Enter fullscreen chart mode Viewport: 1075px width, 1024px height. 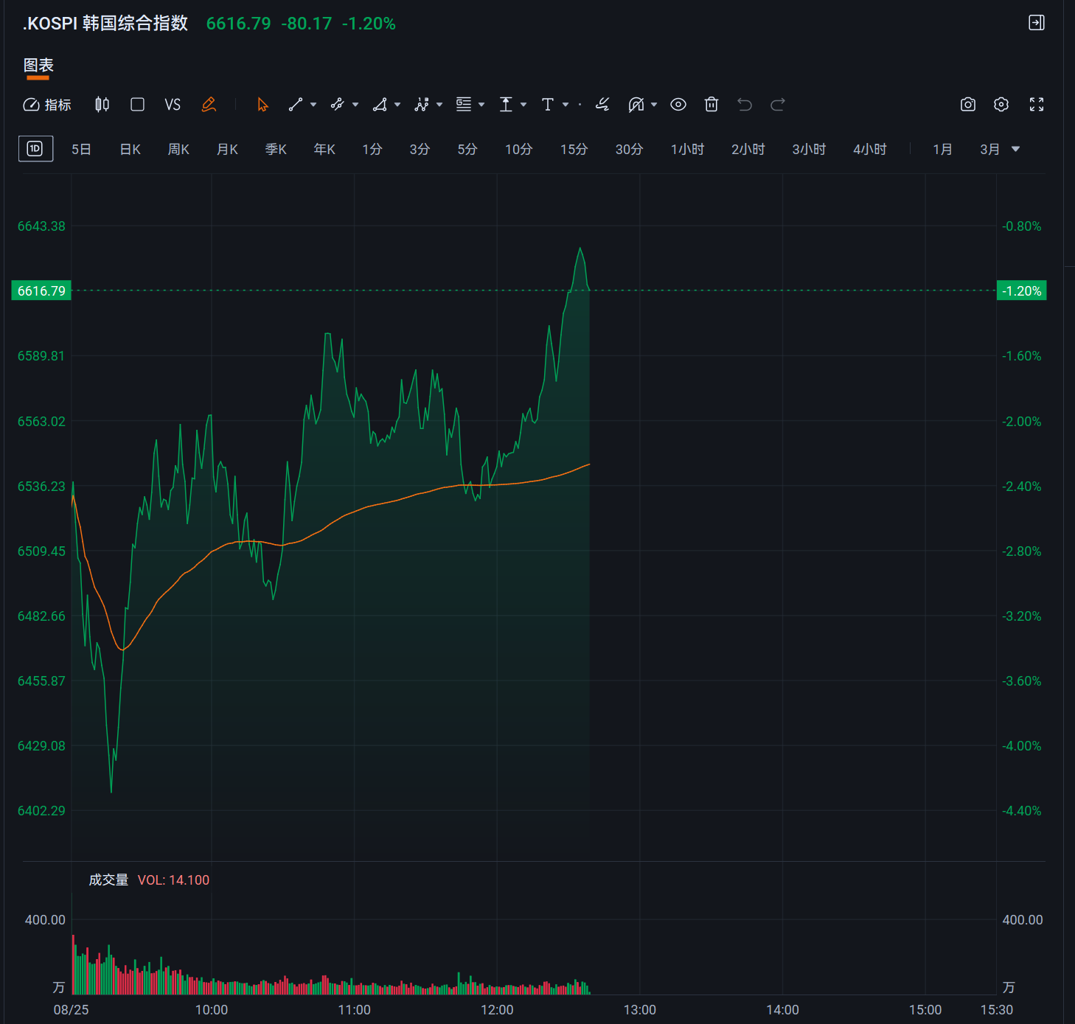coord(1037,105)
